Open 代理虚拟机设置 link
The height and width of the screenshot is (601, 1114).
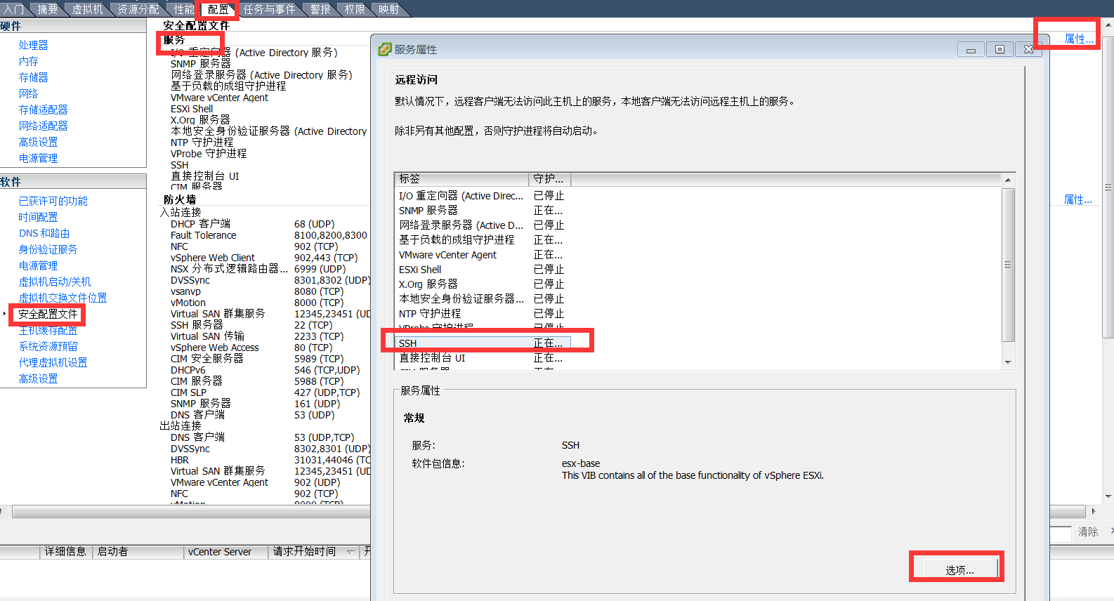(53, 362)
